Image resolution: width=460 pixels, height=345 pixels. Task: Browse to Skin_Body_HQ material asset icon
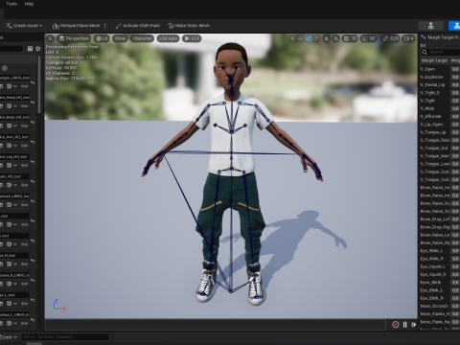point(2,126)
